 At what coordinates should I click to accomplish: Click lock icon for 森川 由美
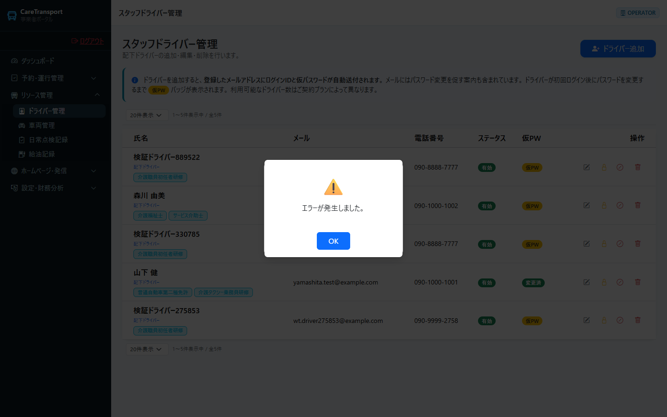[604, 205]
